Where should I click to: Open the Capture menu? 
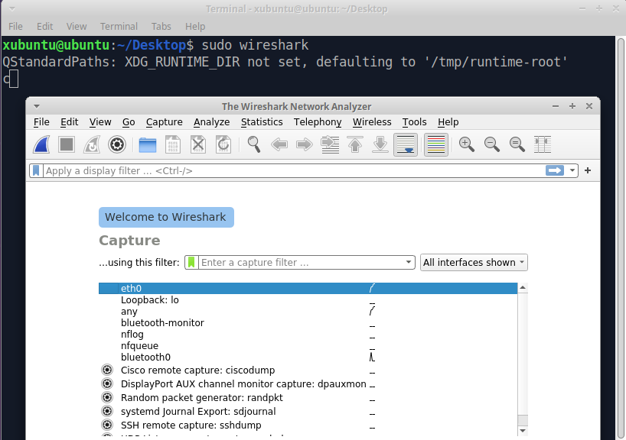[165, 122]
